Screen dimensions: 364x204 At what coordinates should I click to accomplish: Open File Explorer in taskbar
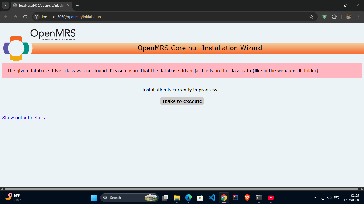pyautogui.click(x=177, y=198)
